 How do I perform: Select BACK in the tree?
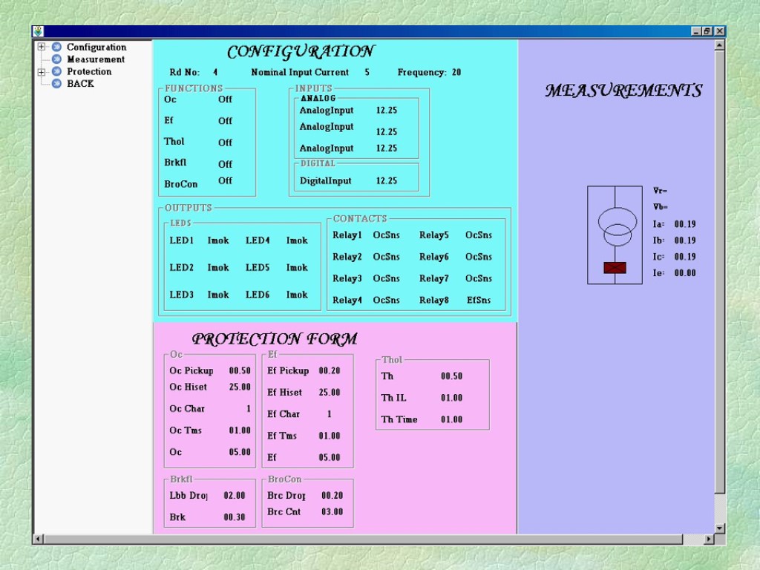80,83
